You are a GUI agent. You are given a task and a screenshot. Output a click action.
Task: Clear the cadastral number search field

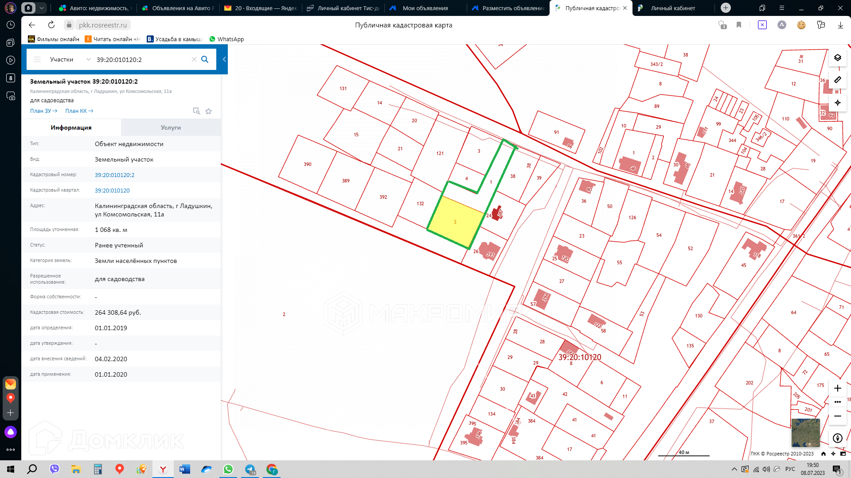tap(194, 59)
